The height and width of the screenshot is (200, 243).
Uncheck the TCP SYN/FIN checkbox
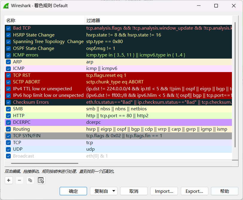tap(8, 136)
